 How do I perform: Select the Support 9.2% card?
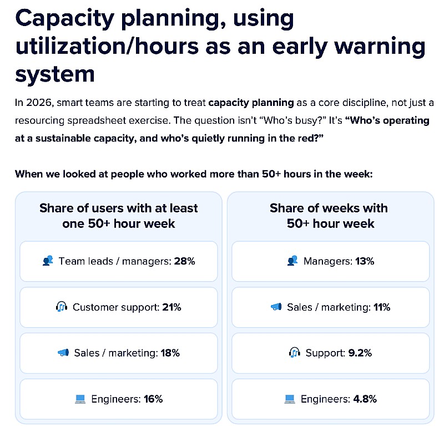(x=330, y=353)
